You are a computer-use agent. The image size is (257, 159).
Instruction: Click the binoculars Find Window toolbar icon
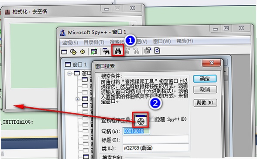pos(118,51)
